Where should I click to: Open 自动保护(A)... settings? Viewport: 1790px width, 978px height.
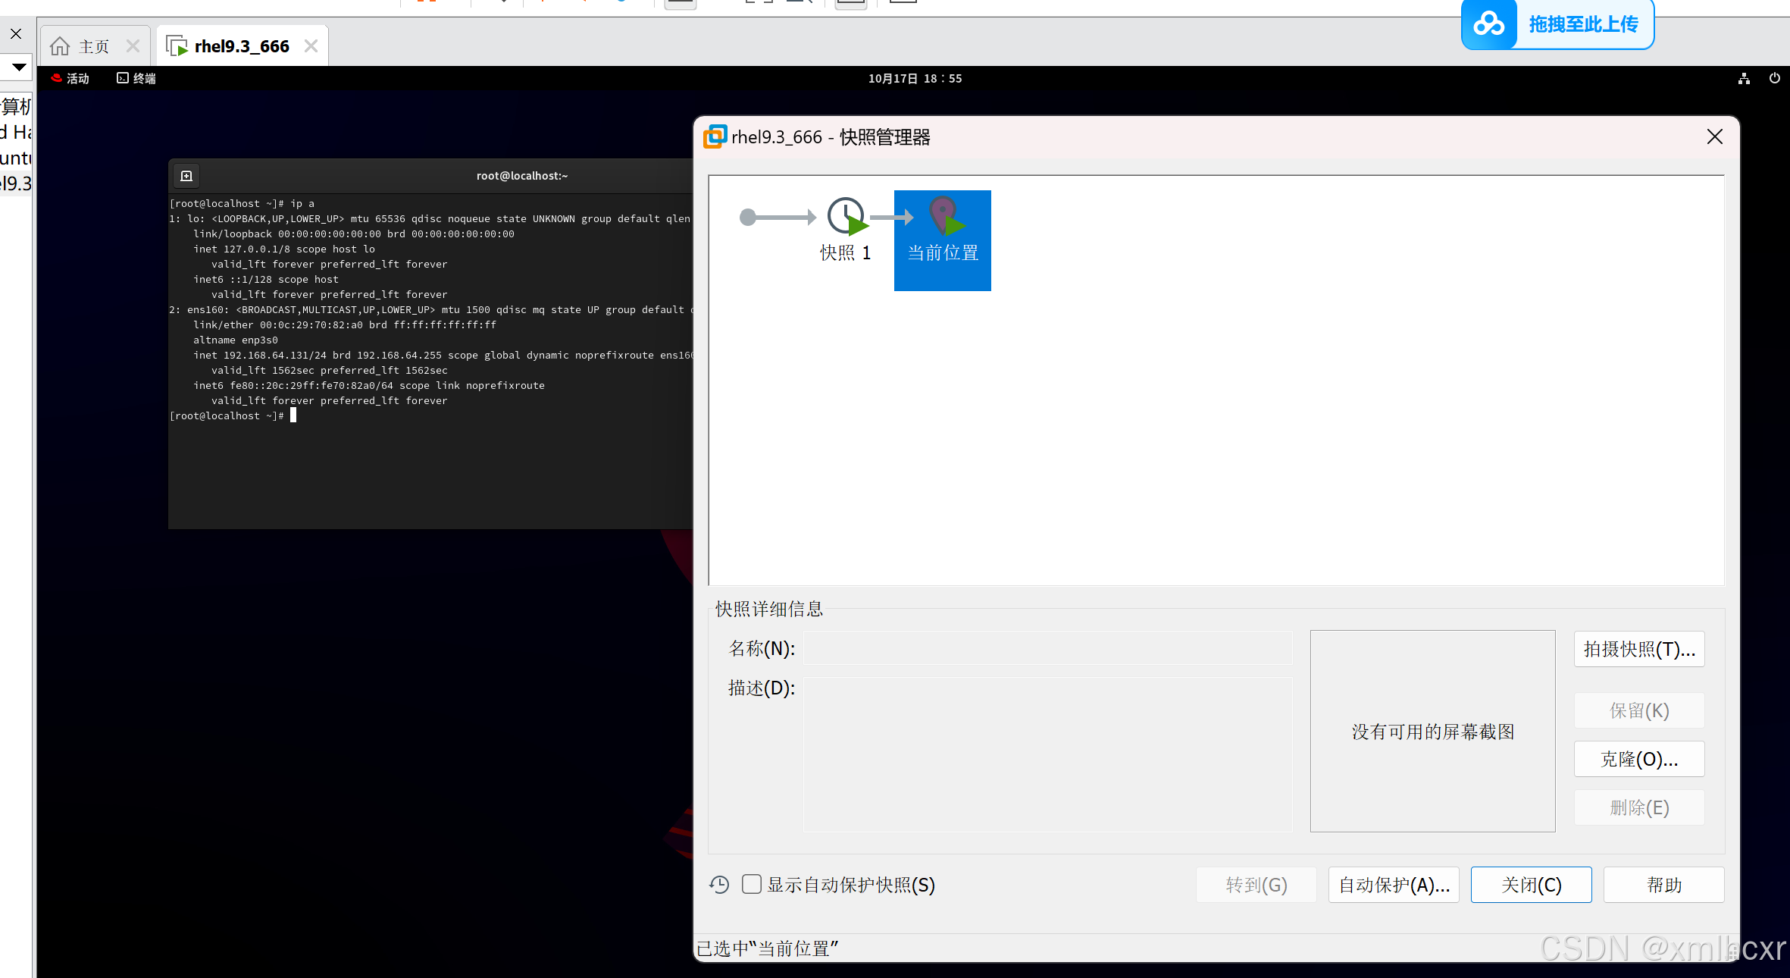click(x=1393, y=885)
